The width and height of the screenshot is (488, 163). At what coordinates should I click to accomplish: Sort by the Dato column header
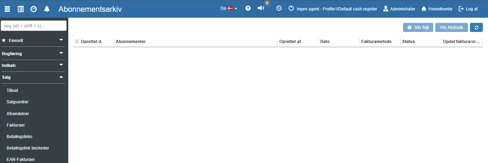click(325, 42)
